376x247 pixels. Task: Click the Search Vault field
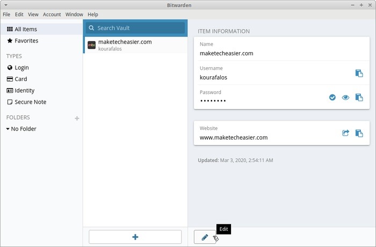pos(135,28)
